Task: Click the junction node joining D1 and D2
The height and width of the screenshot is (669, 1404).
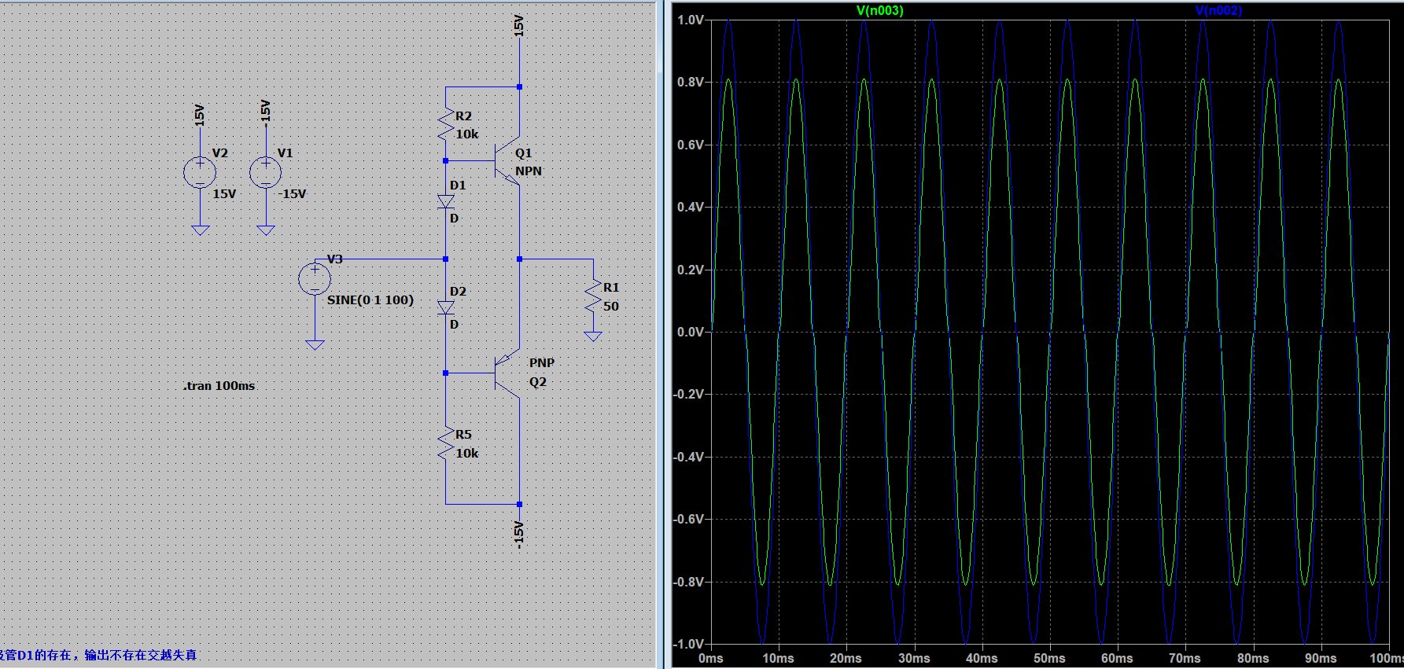Action: point(446,259)
